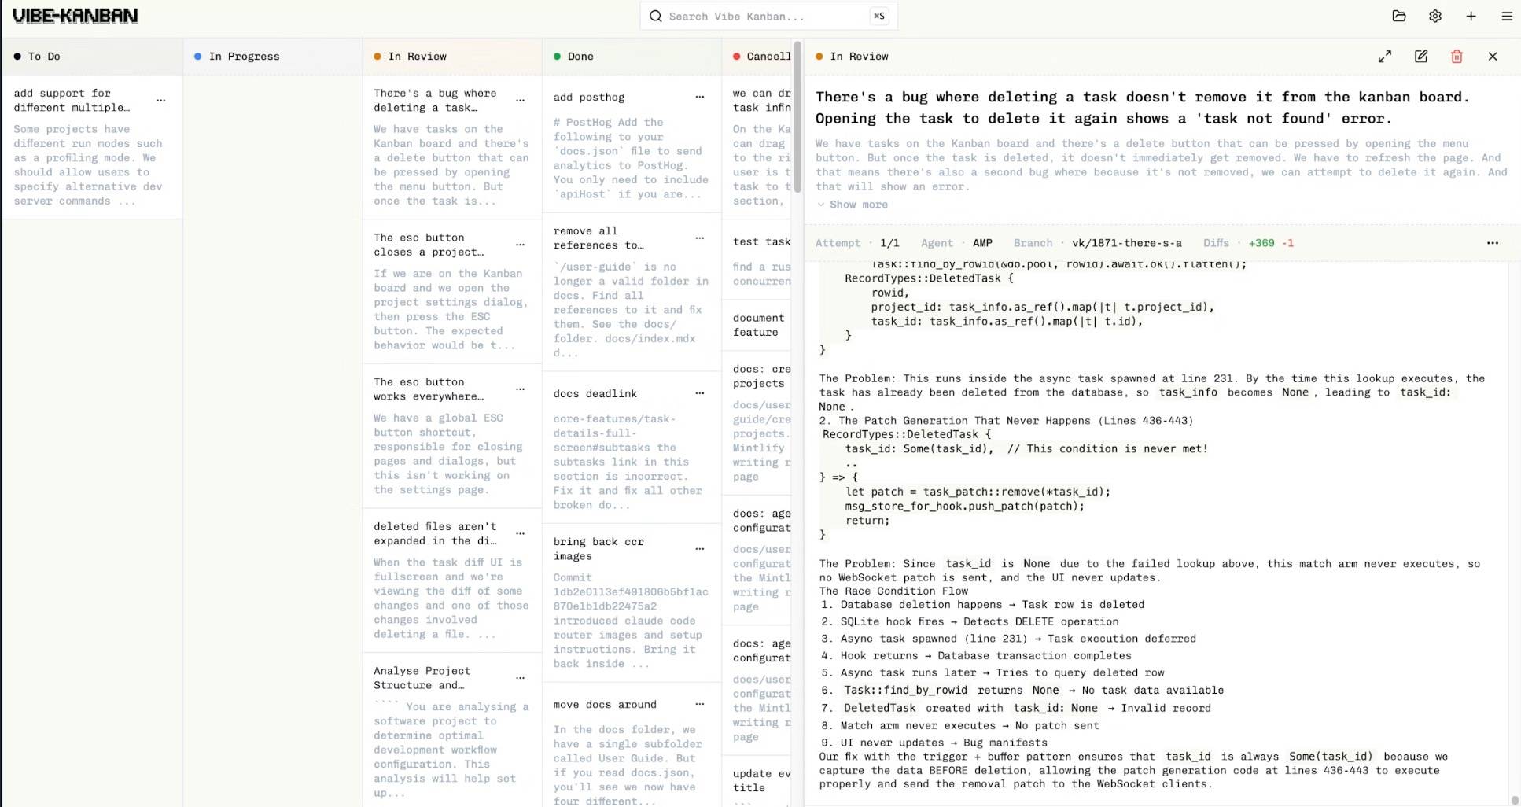Click the red delete task trash icon

point(1457,57)
